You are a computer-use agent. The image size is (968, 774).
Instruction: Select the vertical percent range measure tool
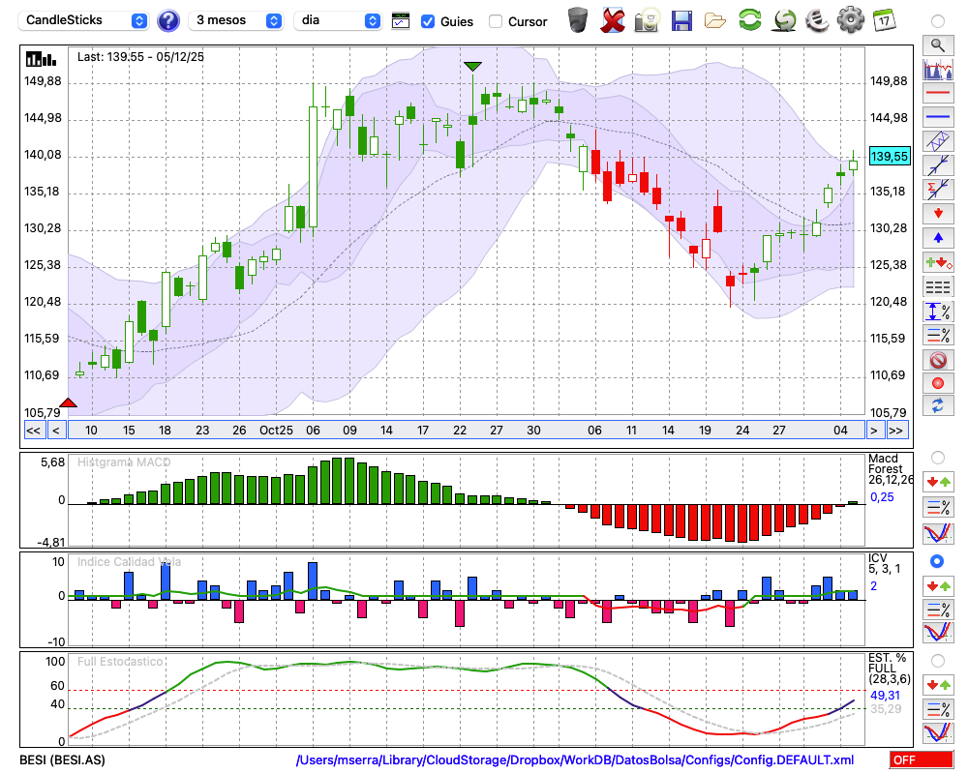coord(938,312)
